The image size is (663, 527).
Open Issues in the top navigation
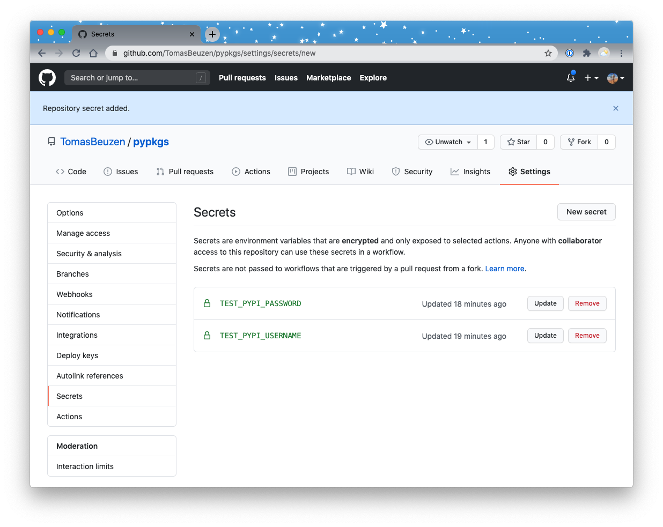(286, 78)
